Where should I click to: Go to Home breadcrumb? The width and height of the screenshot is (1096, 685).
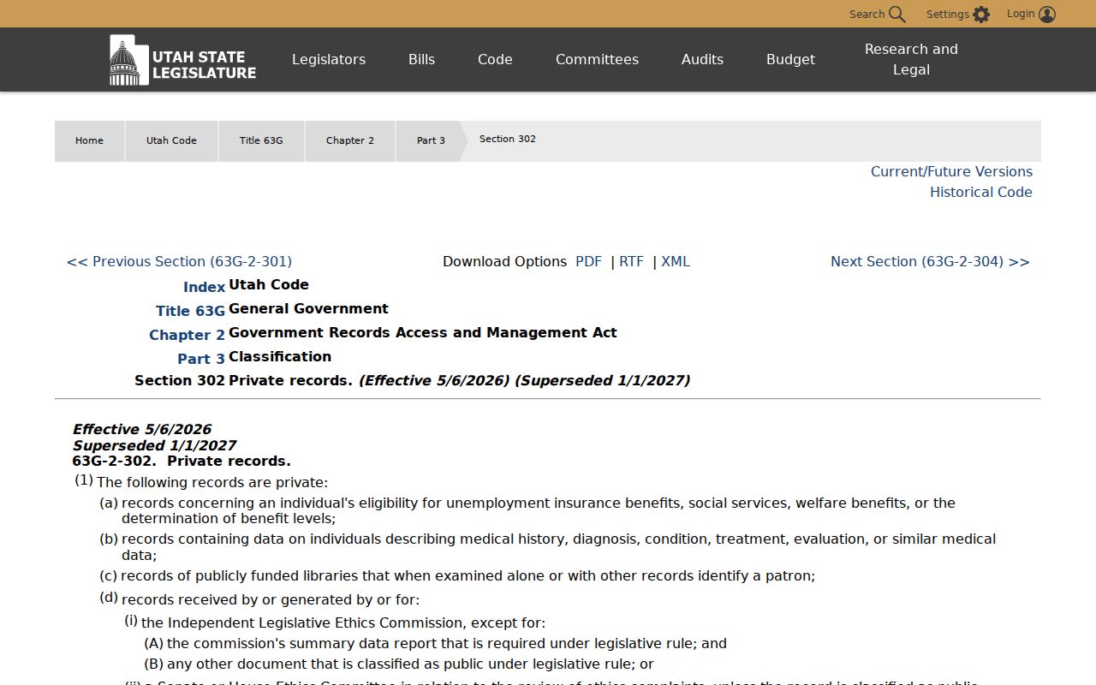89,140
